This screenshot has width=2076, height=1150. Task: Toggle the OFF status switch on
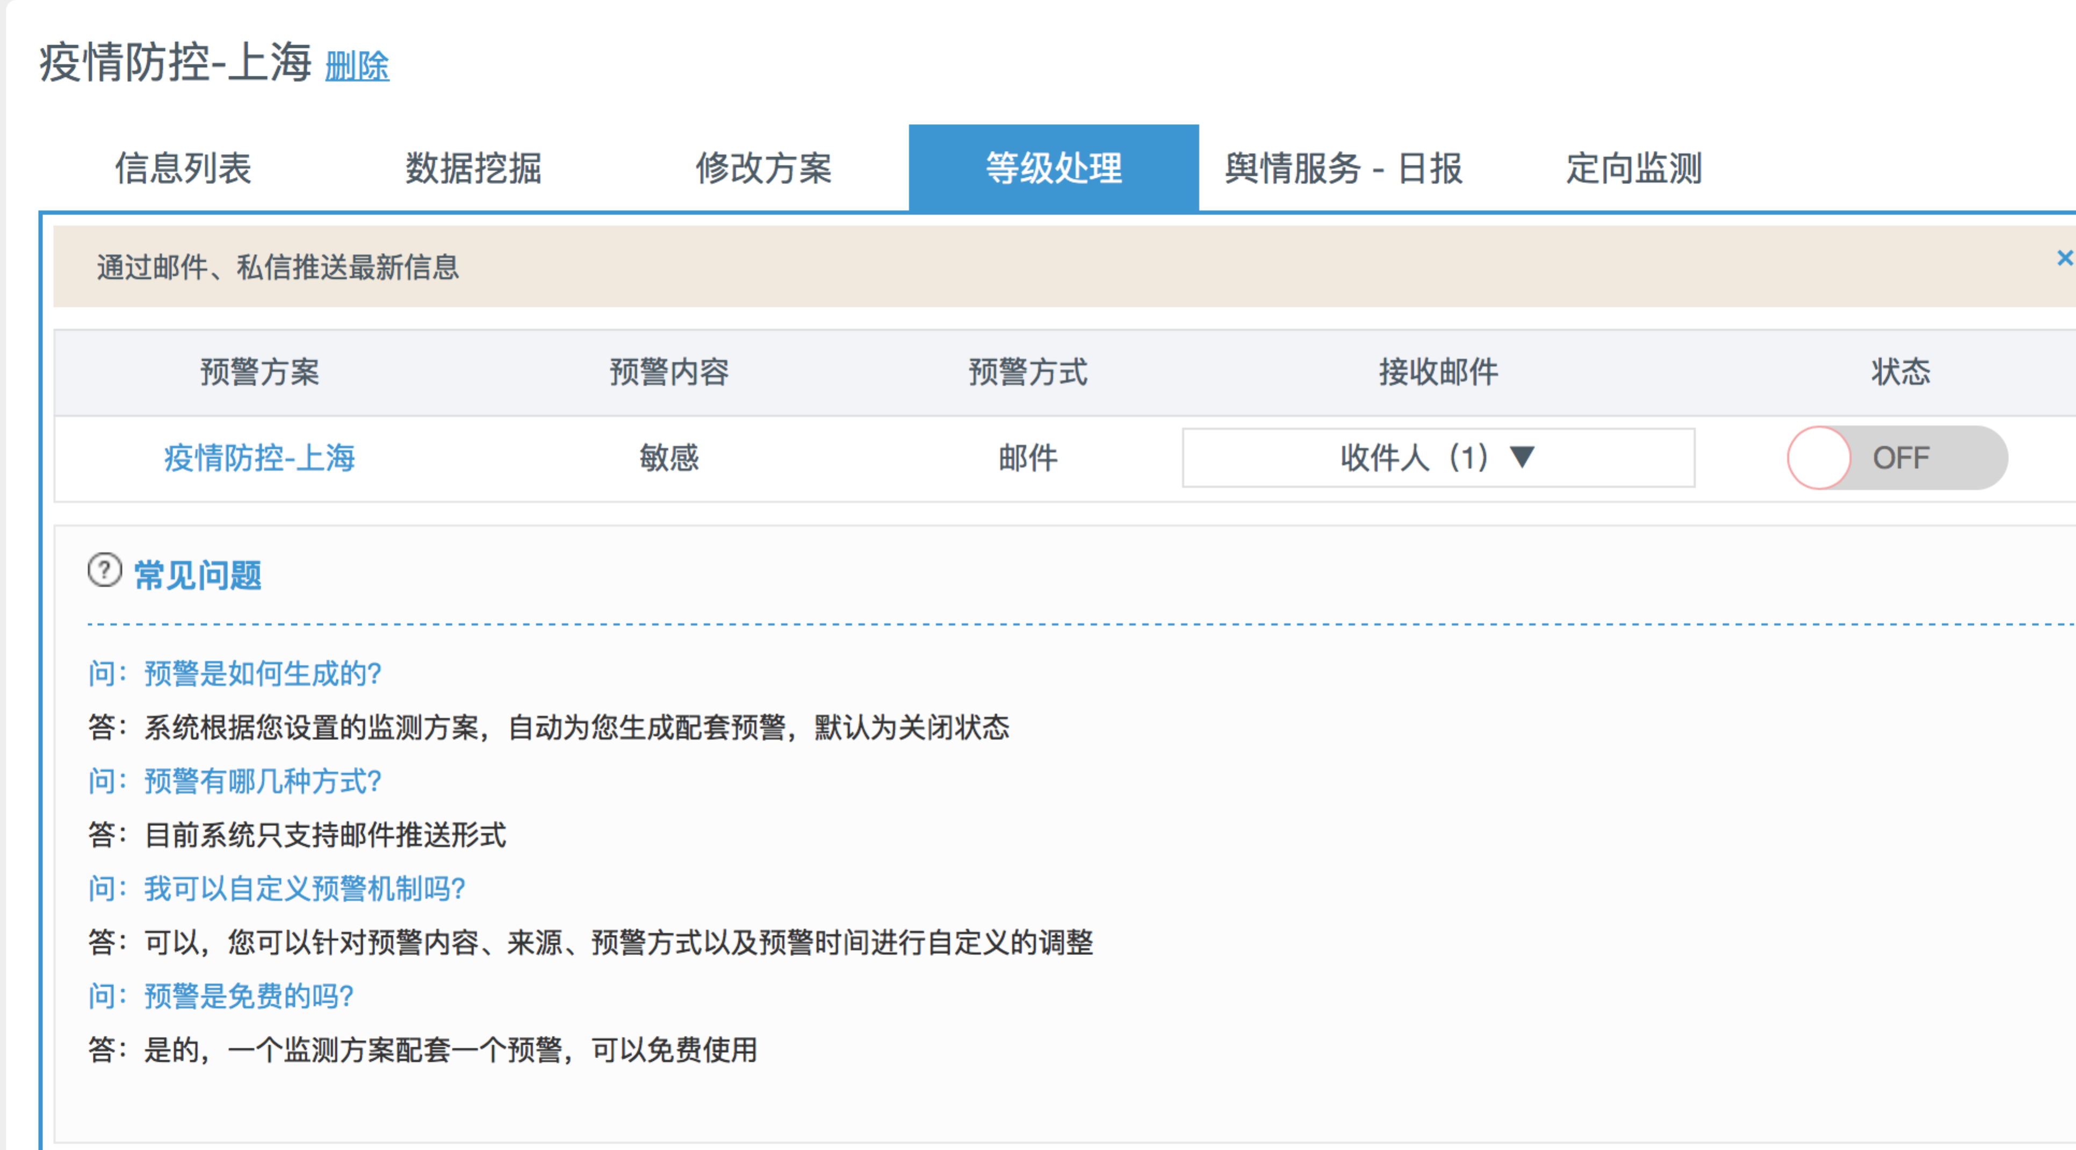coord(1897,458)
